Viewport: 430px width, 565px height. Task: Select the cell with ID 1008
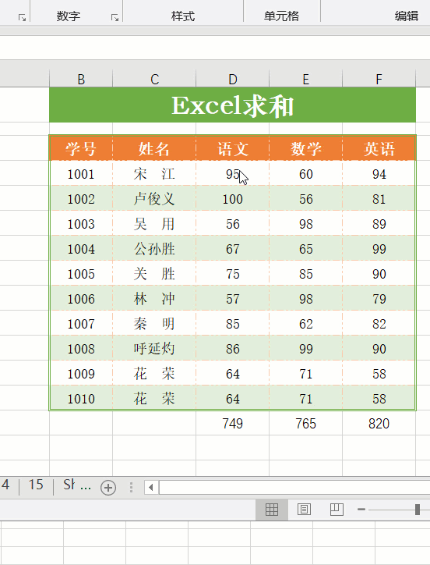click(81, 348)
